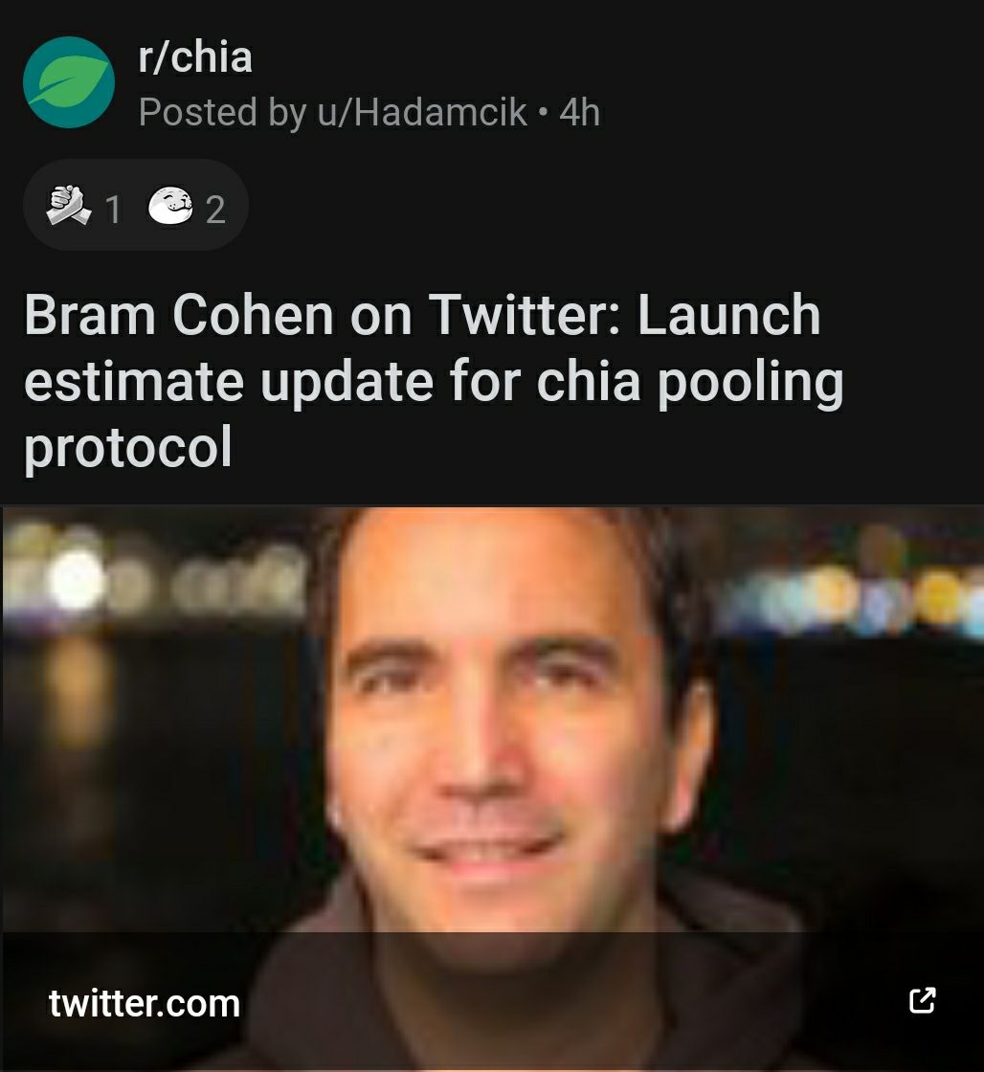Show the post's awards list pill
The width and height of the screenshot is (984, 1072).
135,205
